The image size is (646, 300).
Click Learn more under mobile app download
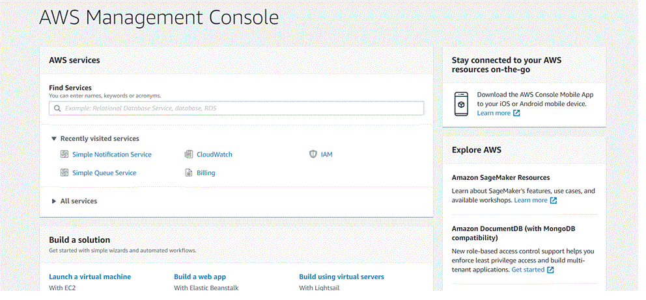click(x=494, y=113)
